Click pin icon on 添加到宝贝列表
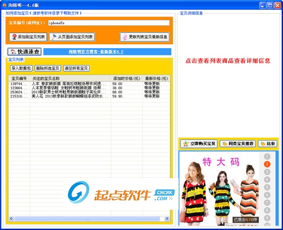Viewport: 283px width, 230px height. [14, 37]
